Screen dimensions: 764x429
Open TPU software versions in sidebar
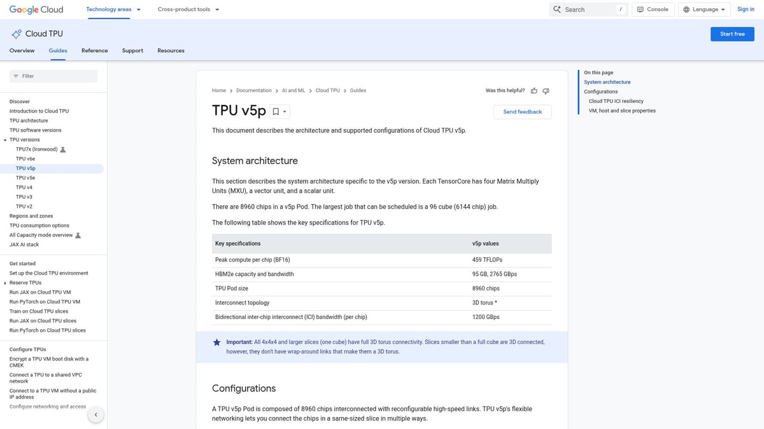pyautogui.click(x=36, y=130)
